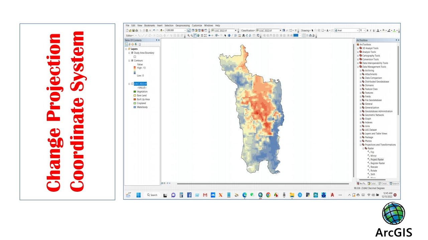
Task: Switch to the Catalog tab
Action: pos(372,184)
